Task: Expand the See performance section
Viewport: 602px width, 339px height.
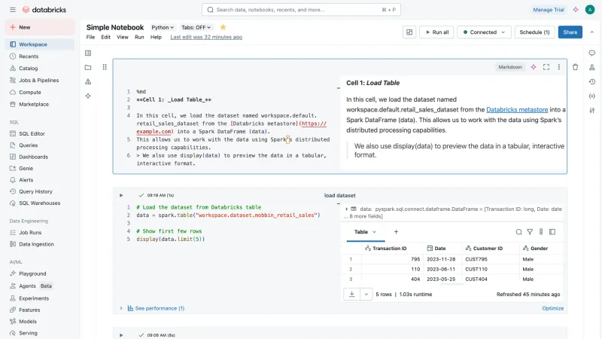Action: [x=121, y=308]
